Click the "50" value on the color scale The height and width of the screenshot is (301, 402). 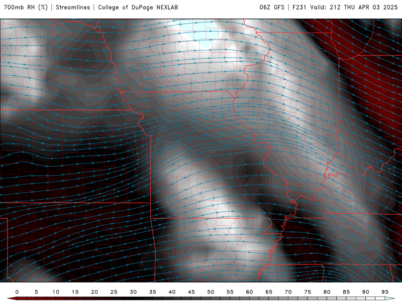point(211,292)
